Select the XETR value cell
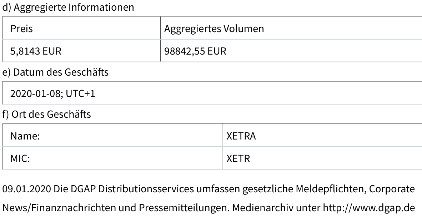Viewport: 422px width, 218px height. (238, 158)
